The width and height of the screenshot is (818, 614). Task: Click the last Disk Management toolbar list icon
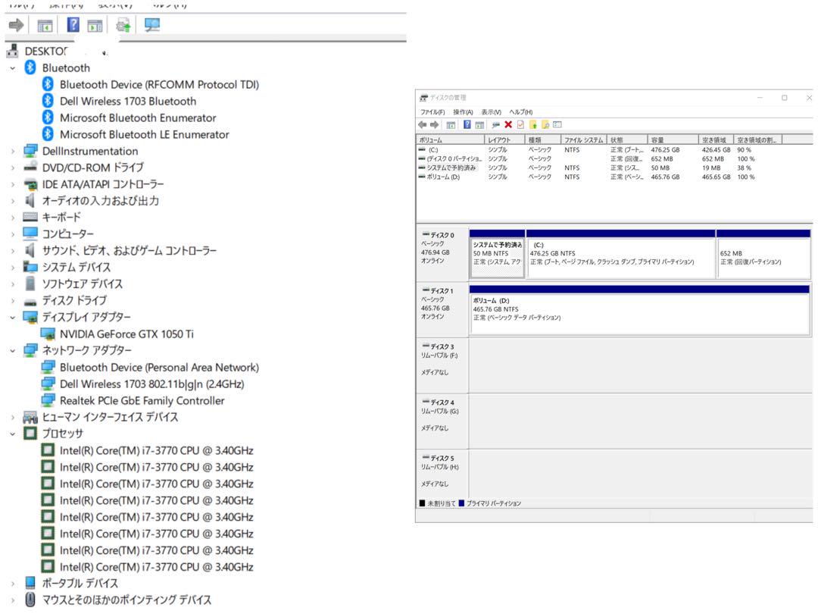coord(557,125)
